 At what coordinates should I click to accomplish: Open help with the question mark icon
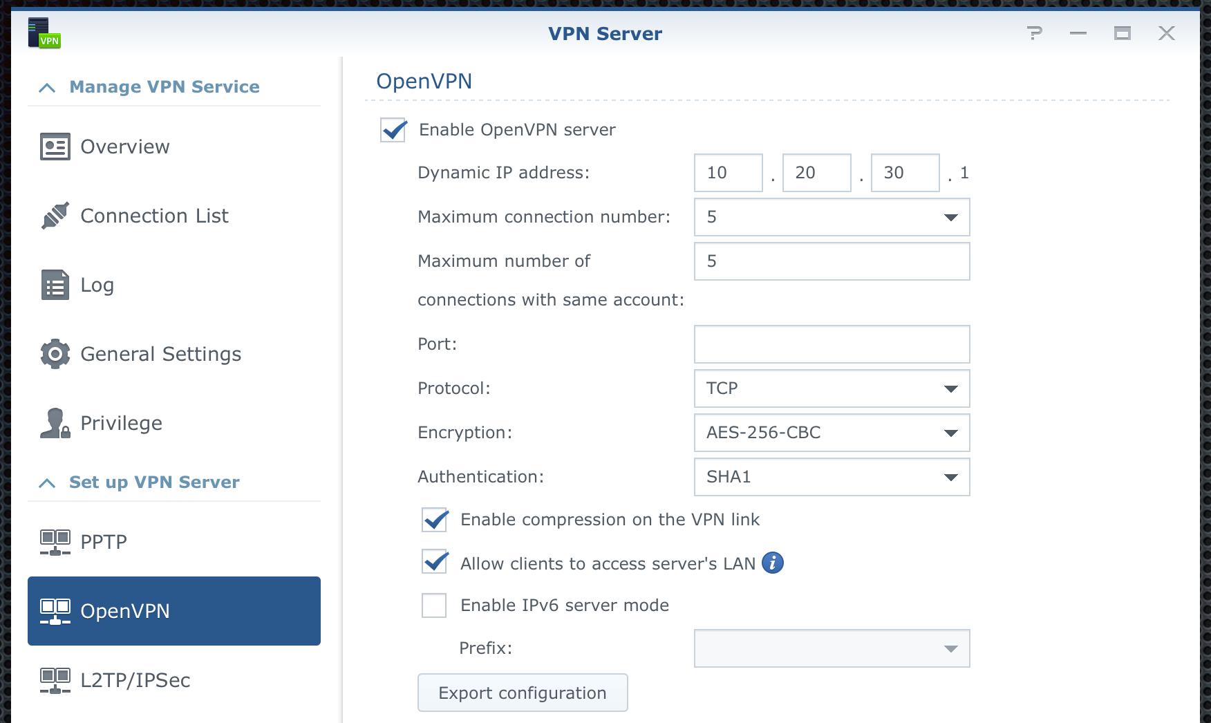pyautogui.click(x=1035, y=33)
